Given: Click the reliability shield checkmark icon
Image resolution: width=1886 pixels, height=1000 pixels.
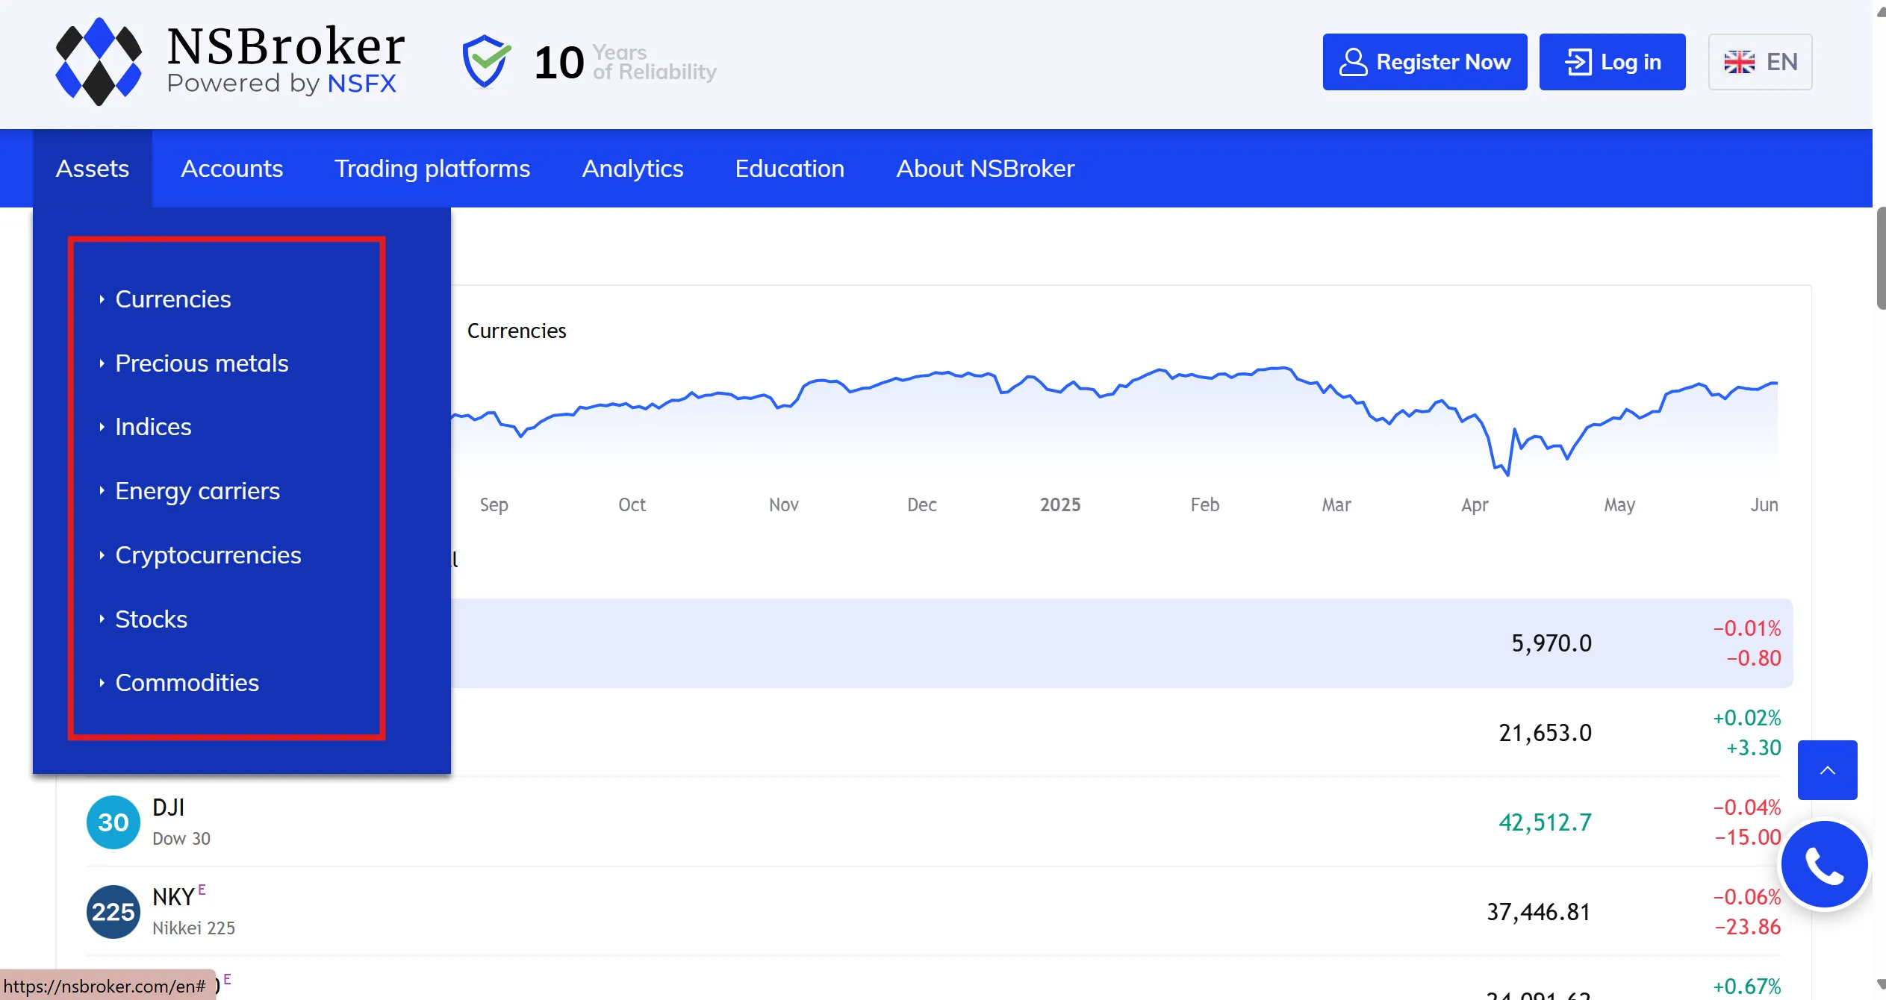Looking at the screenshot, I should coord(486,61).
